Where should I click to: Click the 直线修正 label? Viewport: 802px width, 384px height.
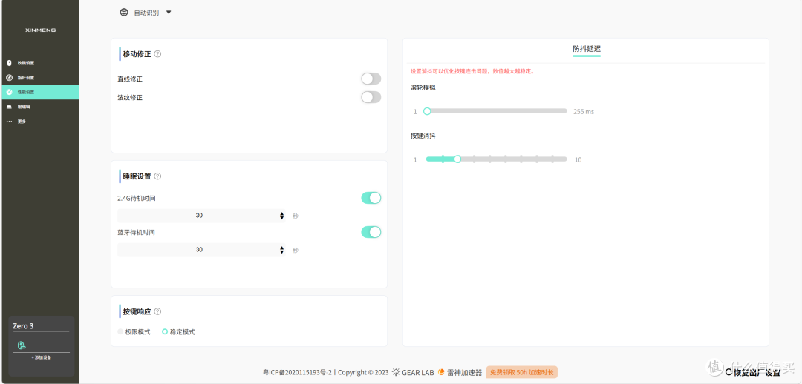[130, 79]
